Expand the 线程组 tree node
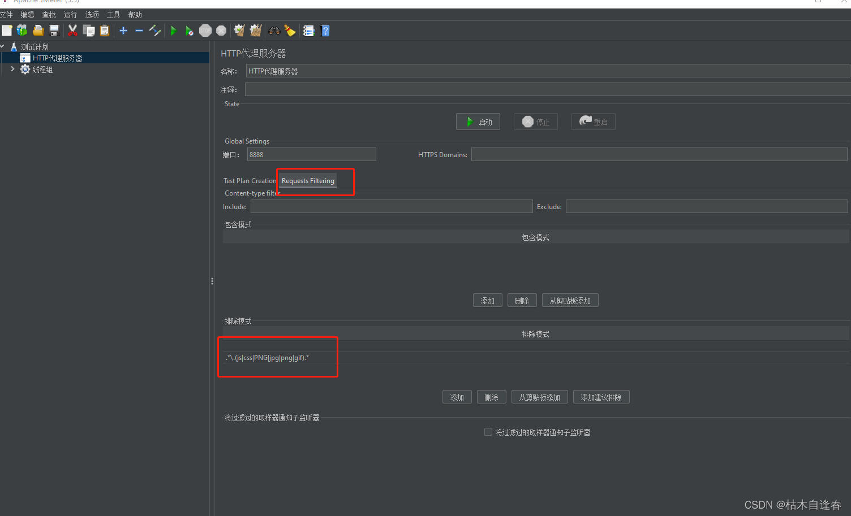The image size is (851, 516). [12, 69]
